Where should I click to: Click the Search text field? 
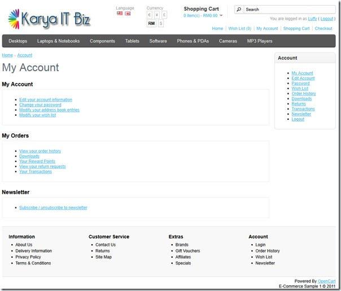pyautogui.click(x=290, y=10)
